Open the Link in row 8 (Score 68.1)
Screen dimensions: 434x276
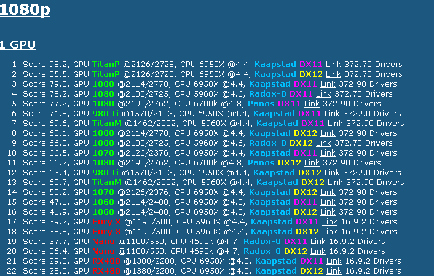tap(328, 133)
